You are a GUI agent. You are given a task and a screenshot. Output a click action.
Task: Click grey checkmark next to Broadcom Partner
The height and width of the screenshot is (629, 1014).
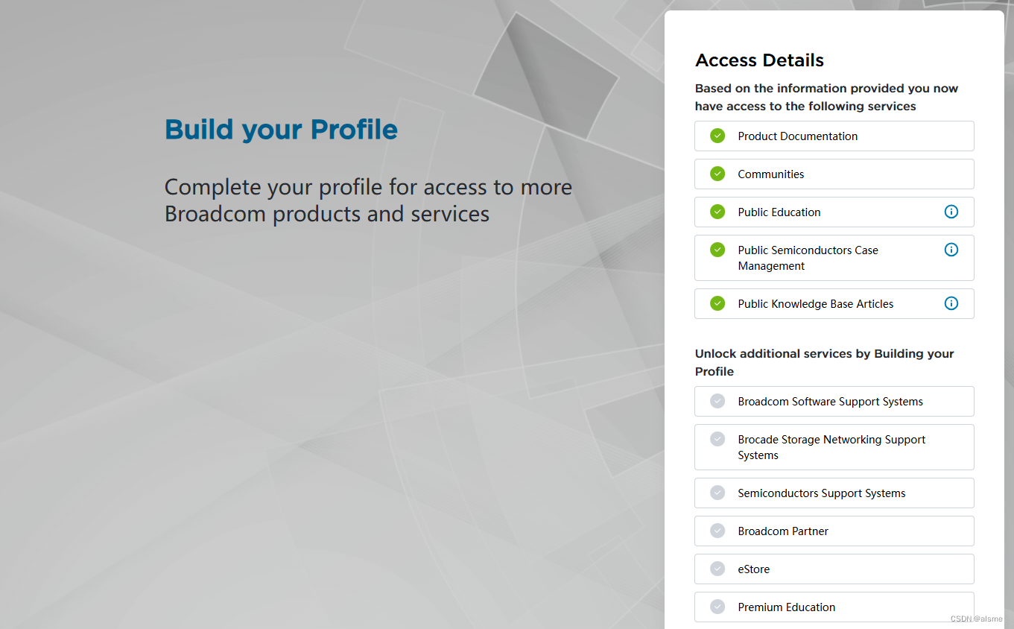point(717,531)
